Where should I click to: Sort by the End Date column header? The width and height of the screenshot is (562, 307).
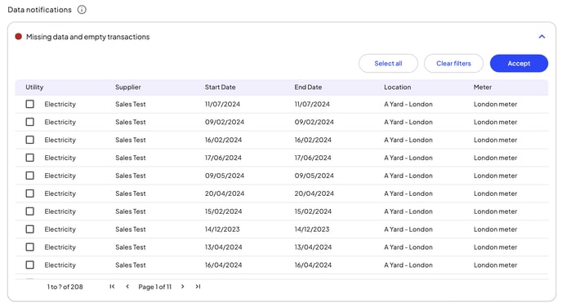pos(308,87)
